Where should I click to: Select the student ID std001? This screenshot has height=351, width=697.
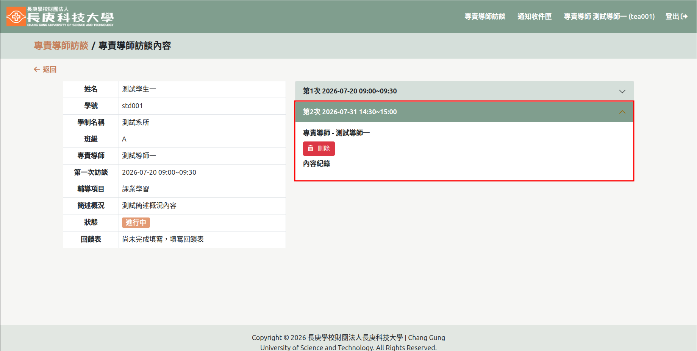point(132,106)
